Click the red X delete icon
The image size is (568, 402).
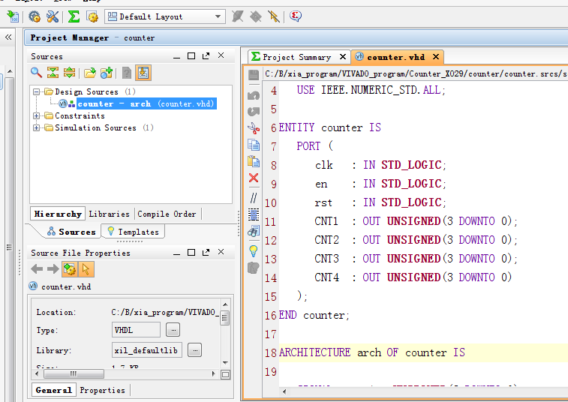[254, 178]
